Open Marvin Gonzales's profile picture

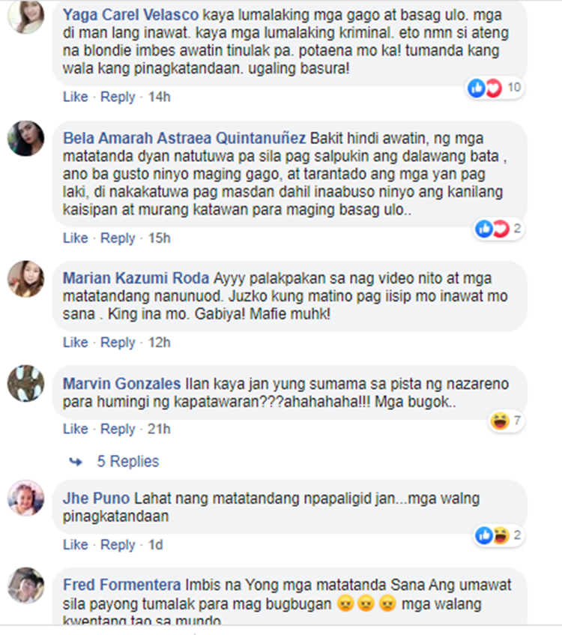(26, 384)
